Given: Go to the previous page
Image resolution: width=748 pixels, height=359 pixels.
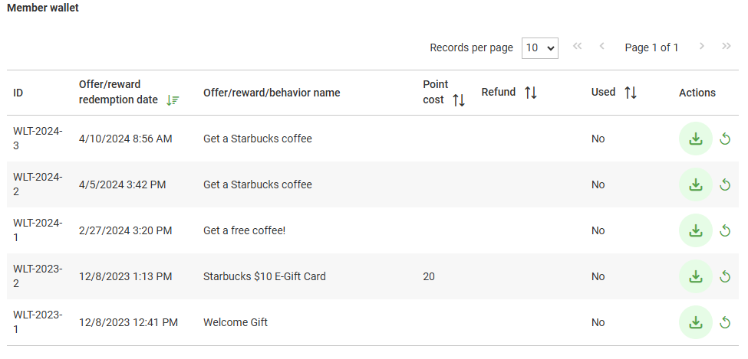Looking at the screenshot, I should 602,47.
